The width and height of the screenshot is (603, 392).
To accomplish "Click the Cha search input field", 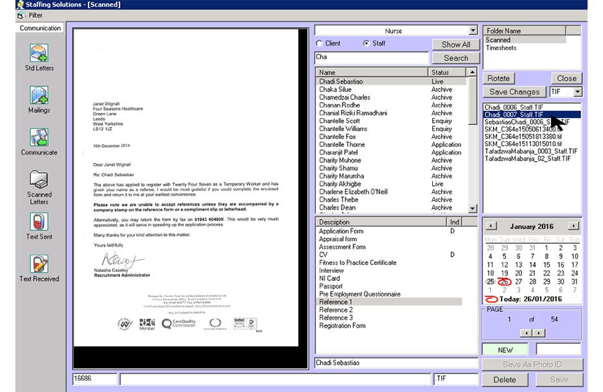I will 371,57.
